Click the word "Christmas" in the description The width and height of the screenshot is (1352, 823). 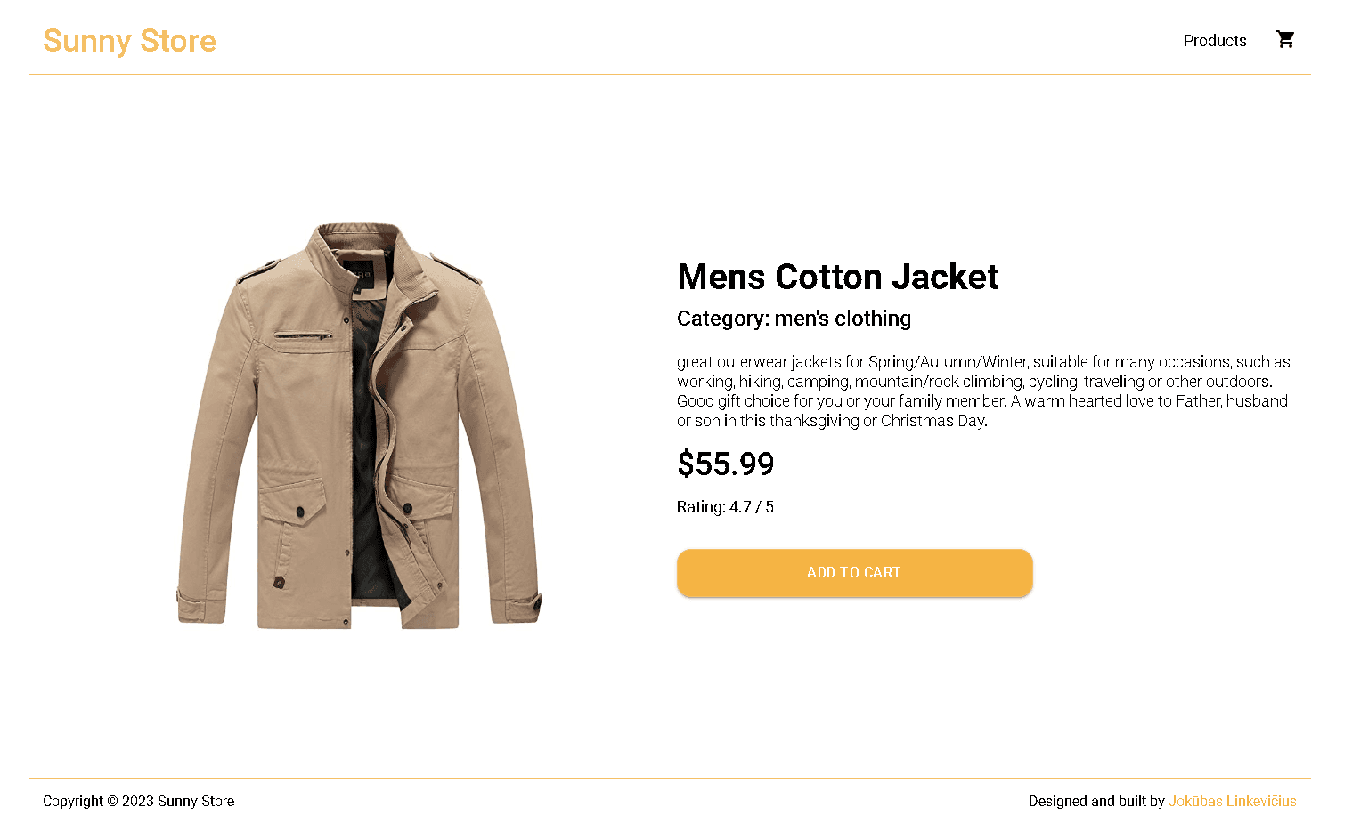(916, 421)
